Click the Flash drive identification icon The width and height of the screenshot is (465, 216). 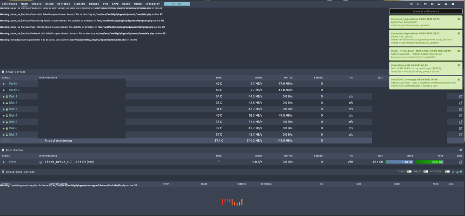(40, 162)
